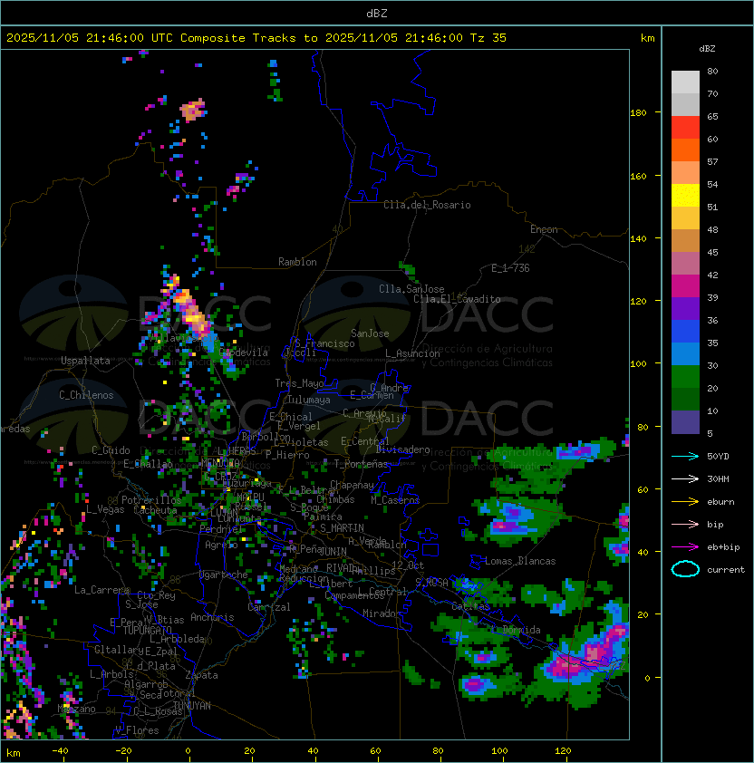
Task: Click the 'V_Flores' map label
Action: click(x=137, y=730)
